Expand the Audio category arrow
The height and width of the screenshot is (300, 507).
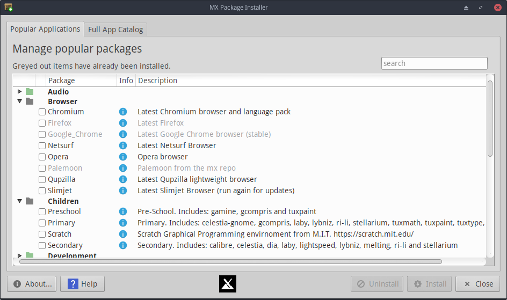click(x=19, y=92)
